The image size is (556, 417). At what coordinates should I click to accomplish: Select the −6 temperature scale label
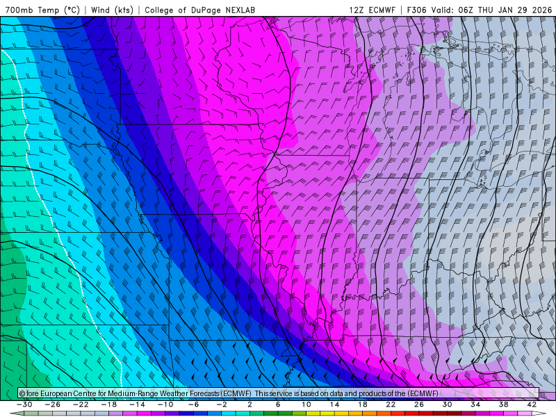click(194, 404)
